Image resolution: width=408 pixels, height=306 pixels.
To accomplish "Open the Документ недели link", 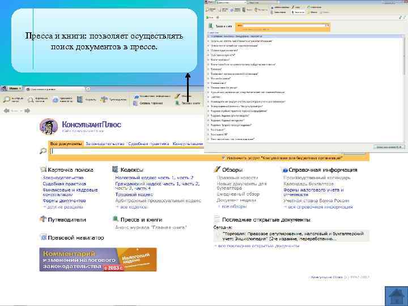I will [x=236, y=201].
